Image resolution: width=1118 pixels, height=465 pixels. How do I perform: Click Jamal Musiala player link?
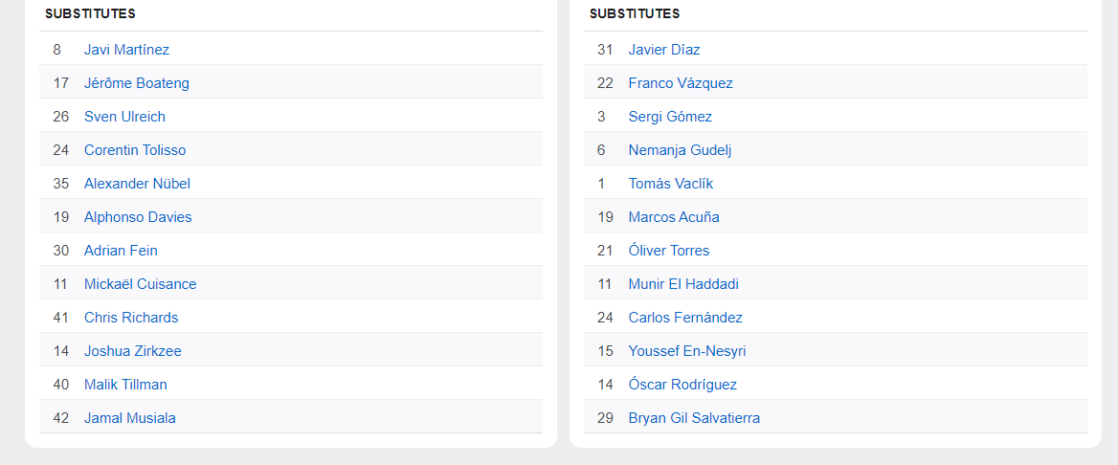click(130, 419)
